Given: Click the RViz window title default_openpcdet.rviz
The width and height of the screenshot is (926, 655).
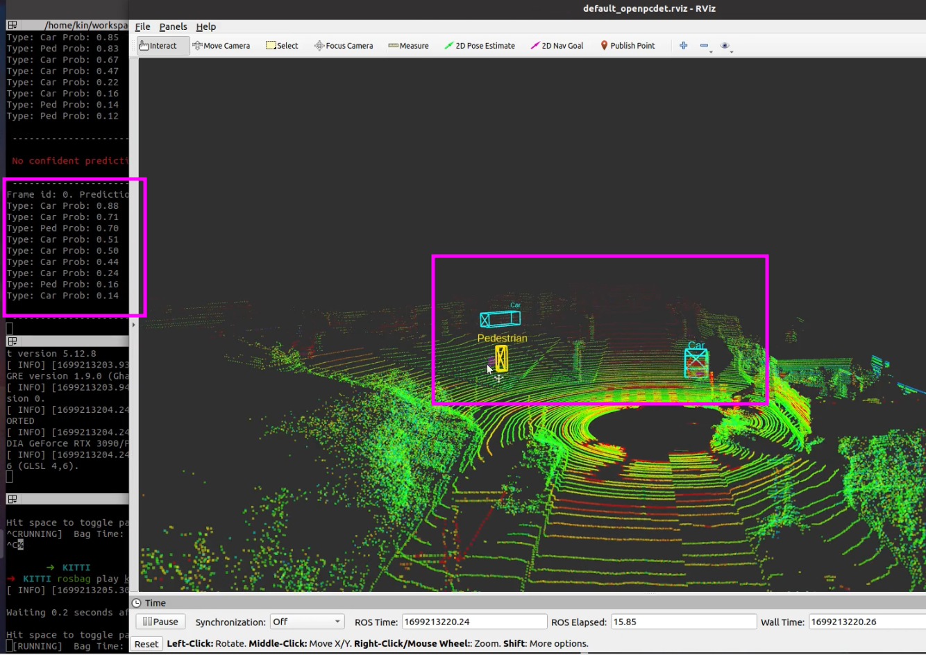Looking at the screenshot, I should (x=649, y=8).
